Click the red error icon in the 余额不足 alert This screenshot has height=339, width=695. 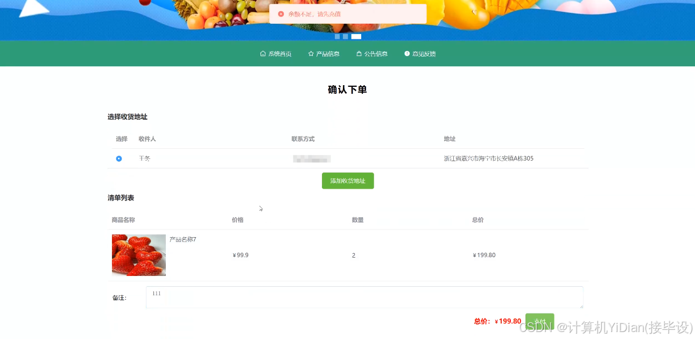pyautogui.click(x=281, y=14)
